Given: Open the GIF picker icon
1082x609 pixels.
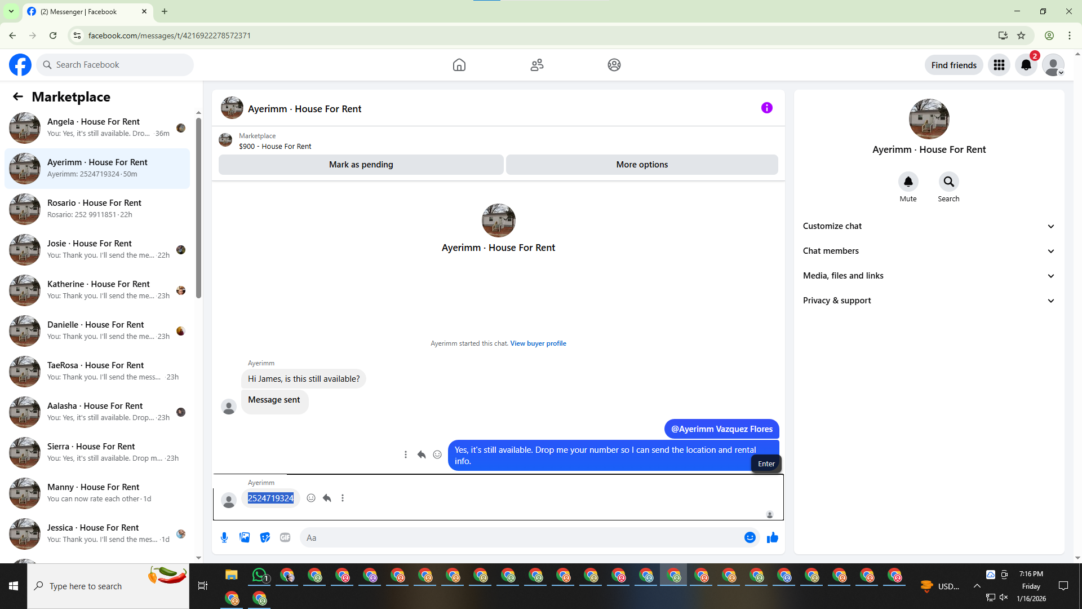Looking at the screenshot, I should tap(285, 537).
